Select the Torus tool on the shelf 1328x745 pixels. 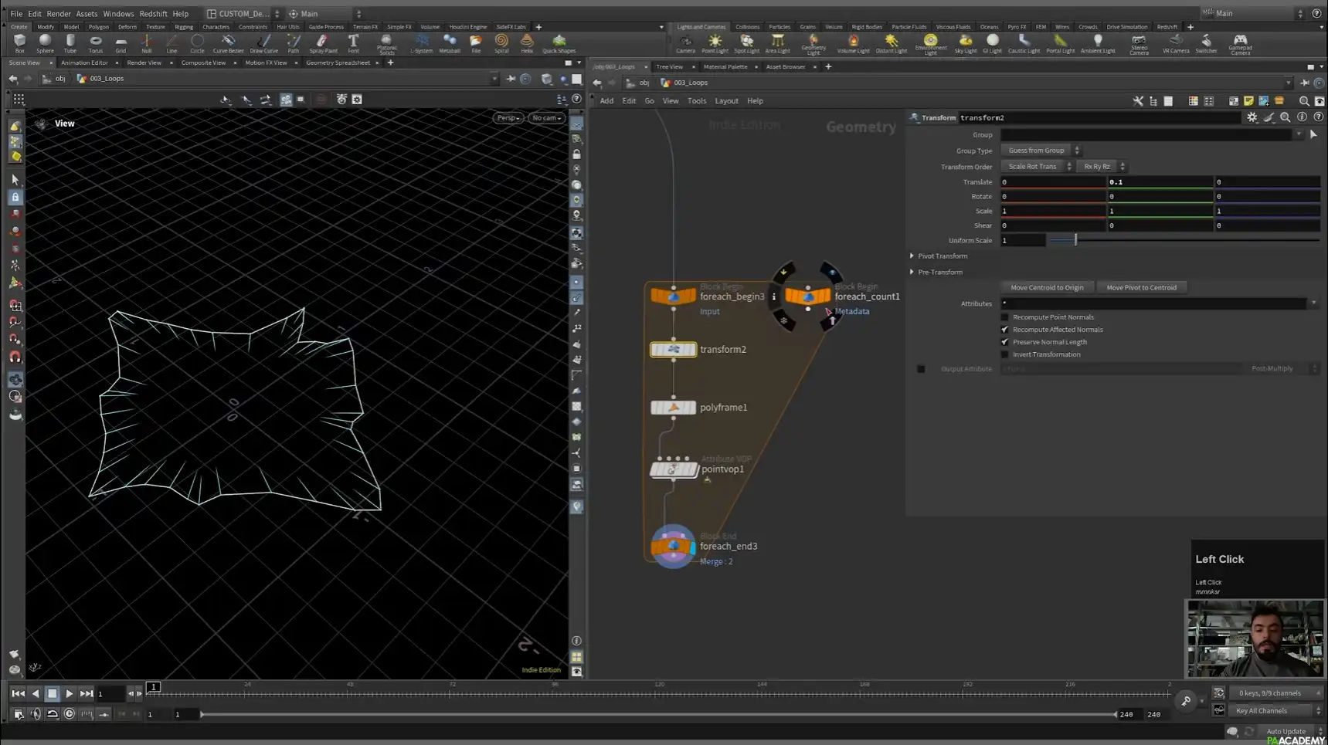coord(95,42)
